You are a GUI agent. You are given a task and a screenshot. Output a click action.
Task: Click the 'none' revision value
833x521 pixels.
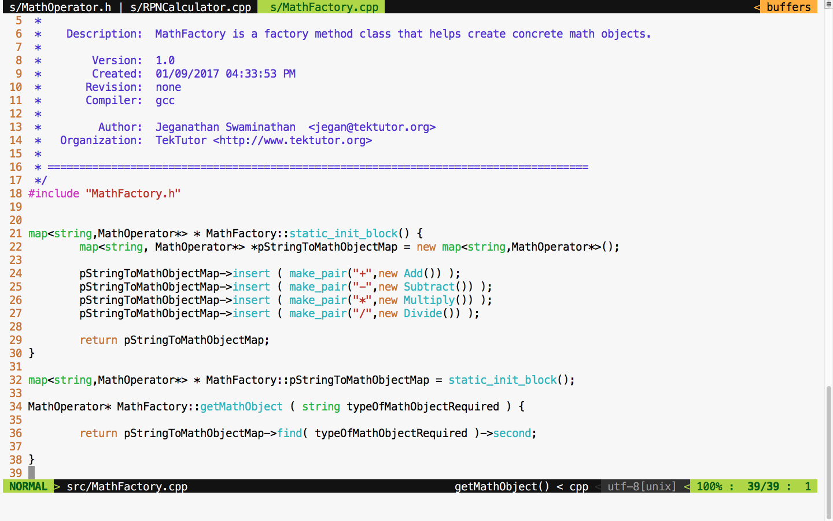pos(168,87)
